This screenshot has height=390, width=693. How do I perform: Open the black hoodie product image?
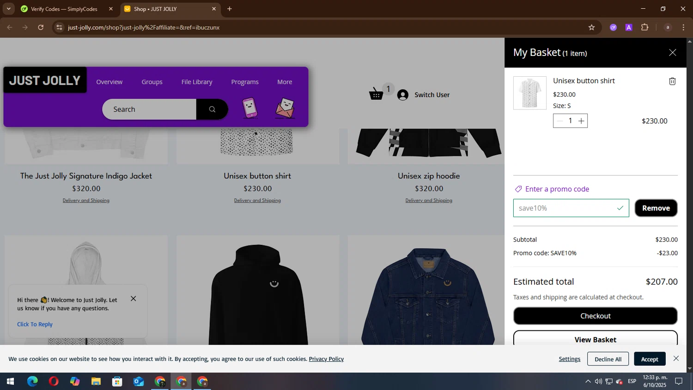[x=258, y=290]
